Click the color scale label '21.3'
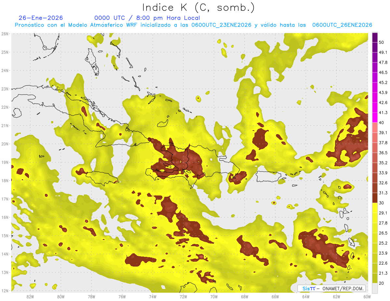Viewport: 390px width, 301px height. 383,273
